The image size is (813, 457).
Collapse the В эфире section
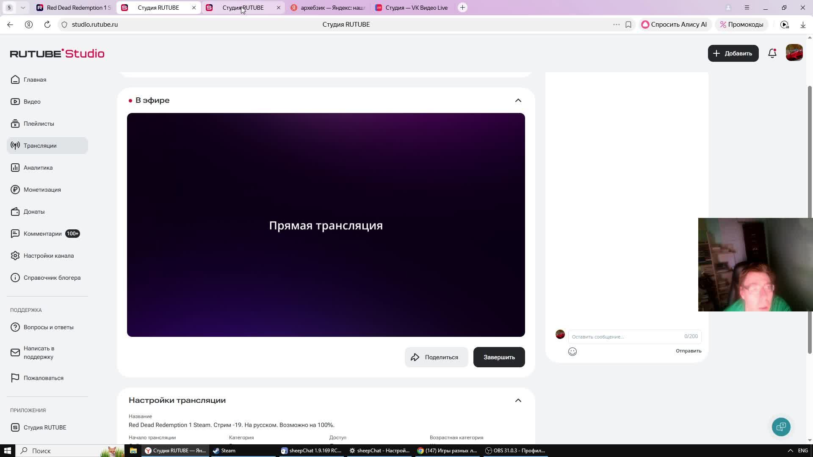[518, 100]
